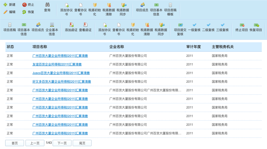Click the 新建 (new) plus icon

pos(5,5)
